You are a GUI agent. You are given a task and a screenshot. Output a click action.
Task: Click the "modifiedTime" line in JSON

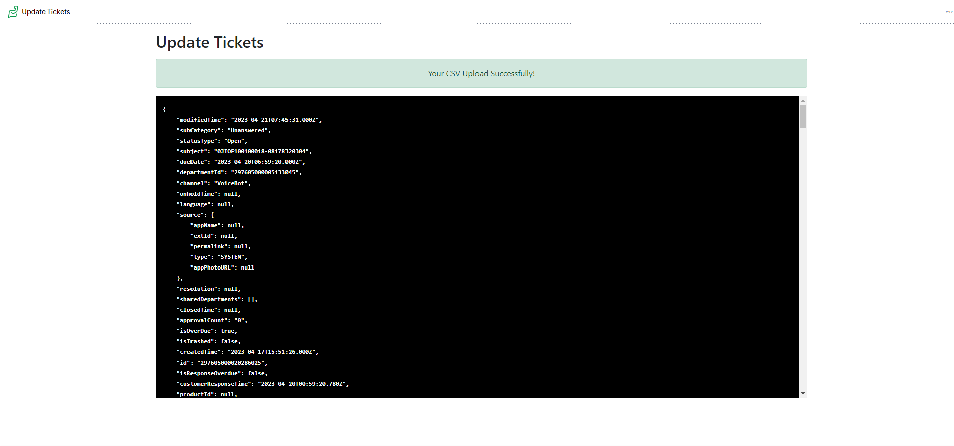pos(249,120)
